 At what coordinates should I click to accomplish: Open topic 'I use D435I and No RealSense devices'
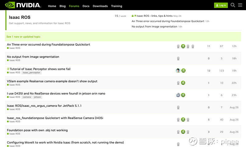point(56,93)
